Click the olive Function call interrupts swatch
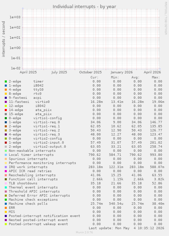169x236 pixels. [x=6, y=179]
